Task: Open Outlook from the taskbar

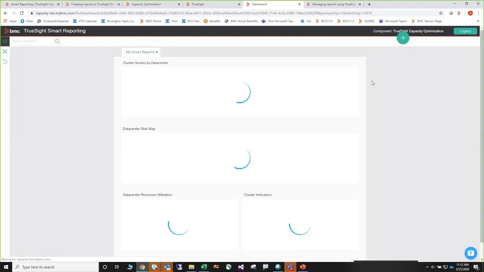Action: 167,267
